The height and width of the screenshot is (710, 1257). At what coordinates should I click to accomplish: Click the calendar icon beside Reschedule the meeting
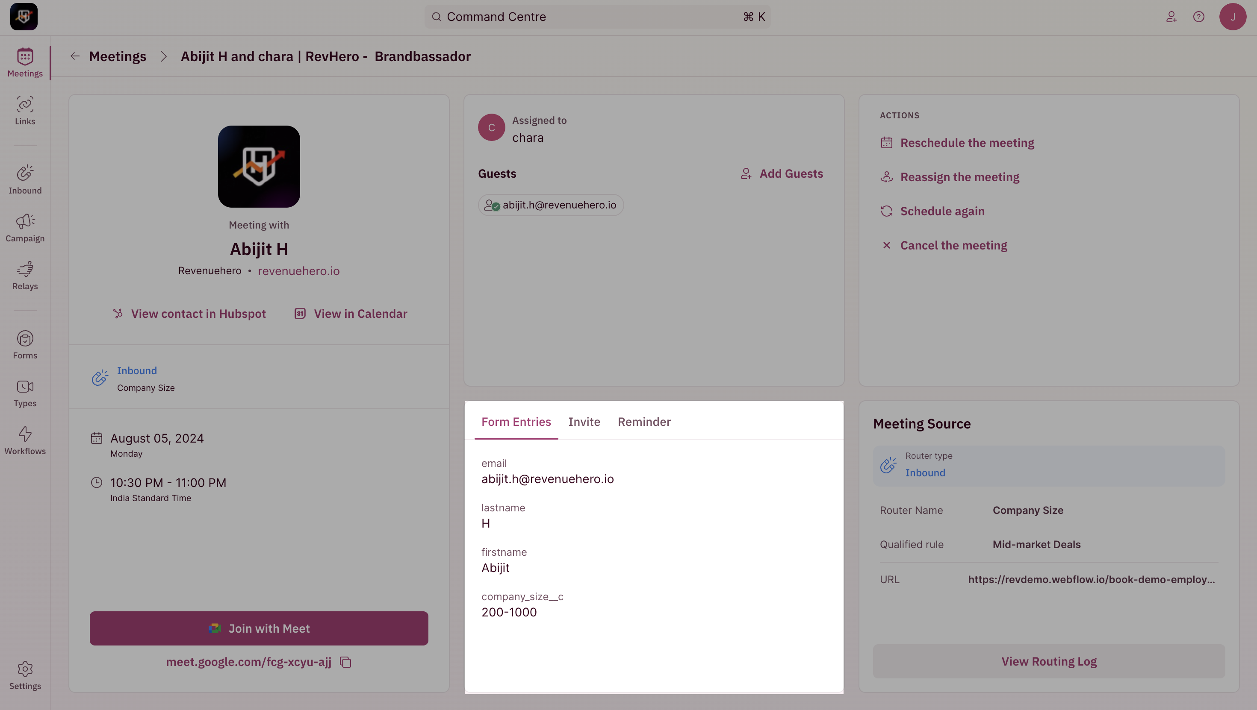click(886, 142)
